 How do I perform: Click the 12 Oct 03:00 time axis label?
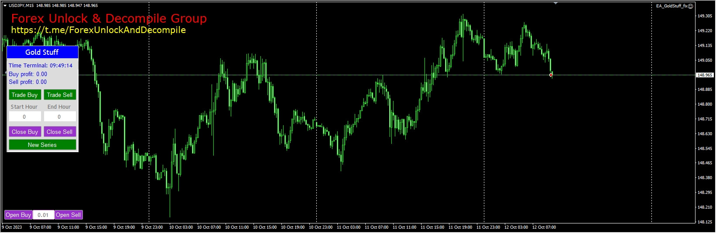(516, 227)
